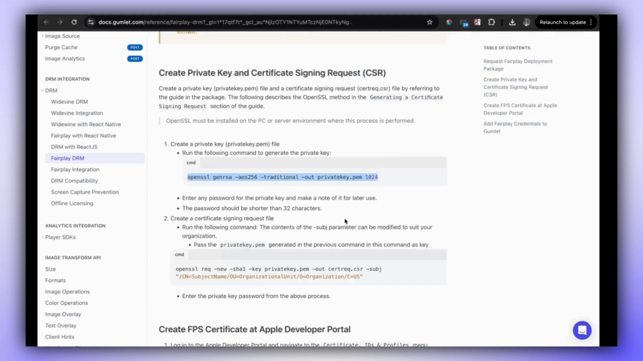The height and width of the screenshot is (361, 643).
Task: Select the highlighted openssl genrsa command
Action: 283,177
